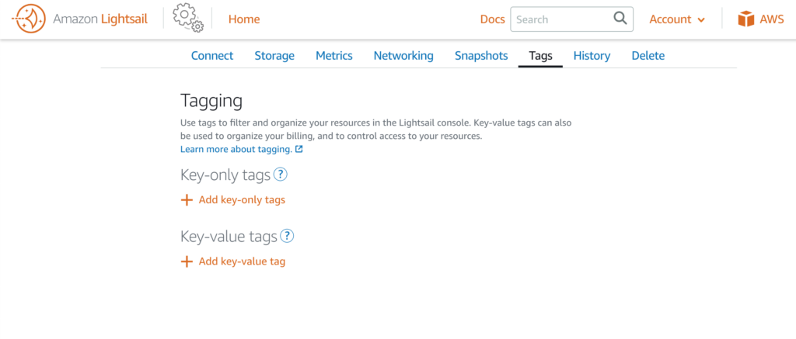This screenshot has width=796, height=339.
Task: Click the Amazon Lightsail logo icon
Action: 29,19
